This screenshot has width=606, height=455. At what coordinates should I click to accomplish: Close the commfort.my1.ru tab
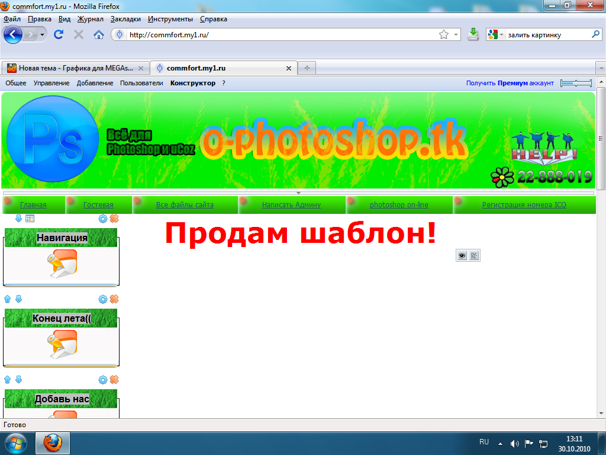point(288,68)
